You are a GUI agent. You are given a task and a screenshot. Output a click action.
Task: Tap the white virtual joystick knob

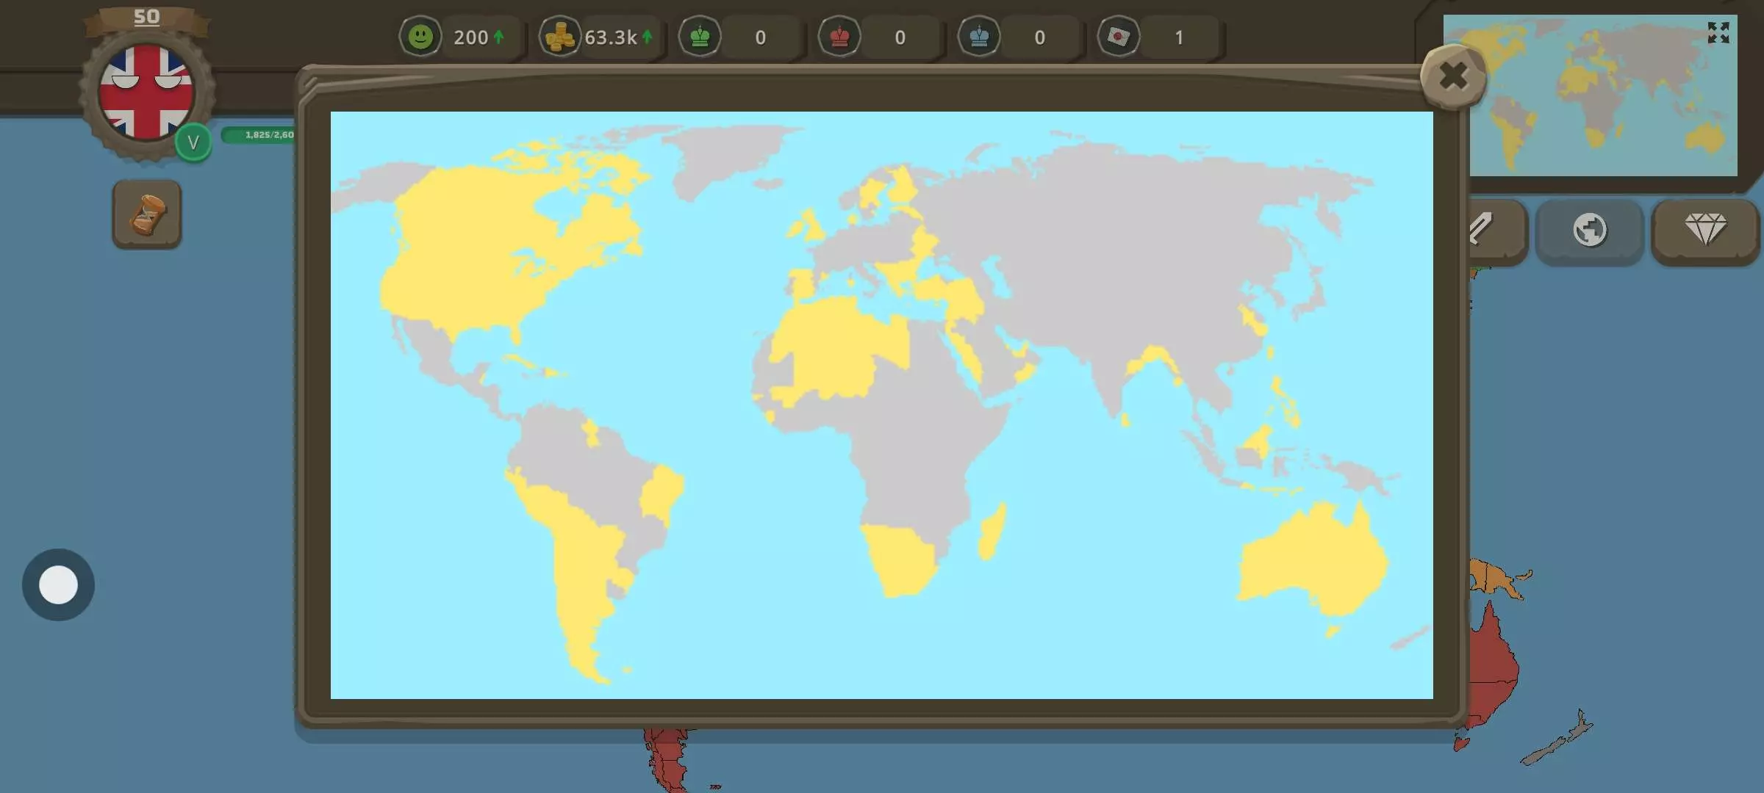pyautogui.click(x=58, y=585)
